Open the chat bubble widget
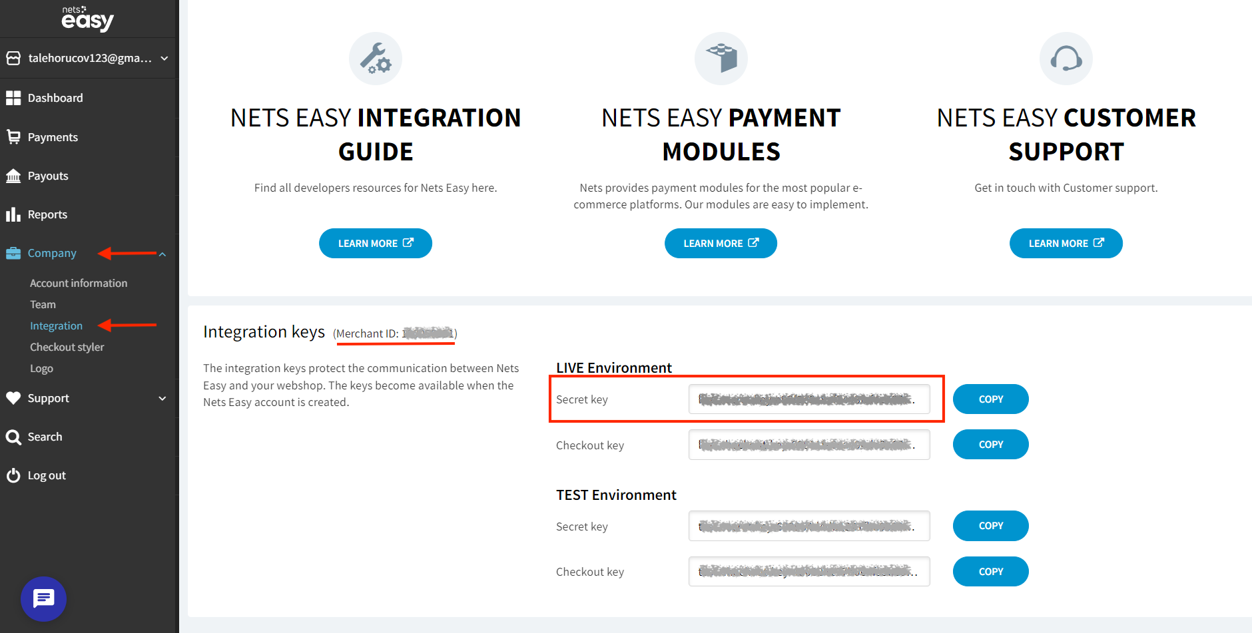 [43, 598]
